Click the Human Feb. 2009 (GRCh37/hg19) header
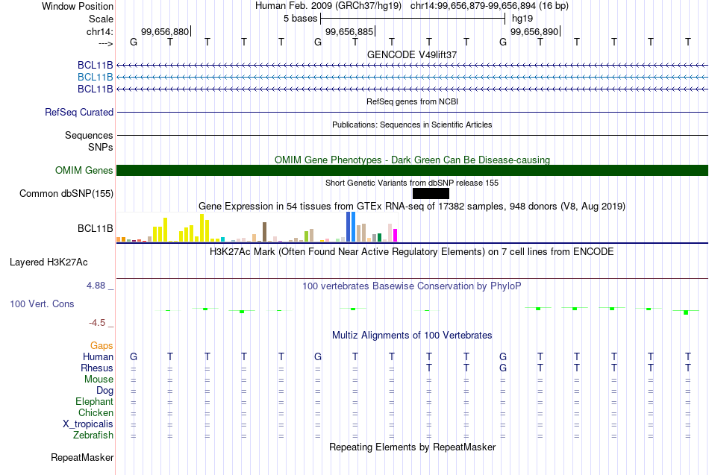Viewport: 709px width, 475px height. (328, 6)
